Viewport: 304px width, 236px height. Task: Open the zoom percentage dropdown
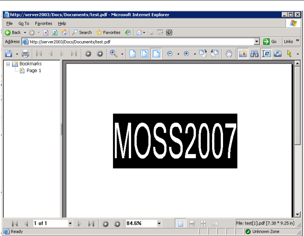[x=159, y=224]
